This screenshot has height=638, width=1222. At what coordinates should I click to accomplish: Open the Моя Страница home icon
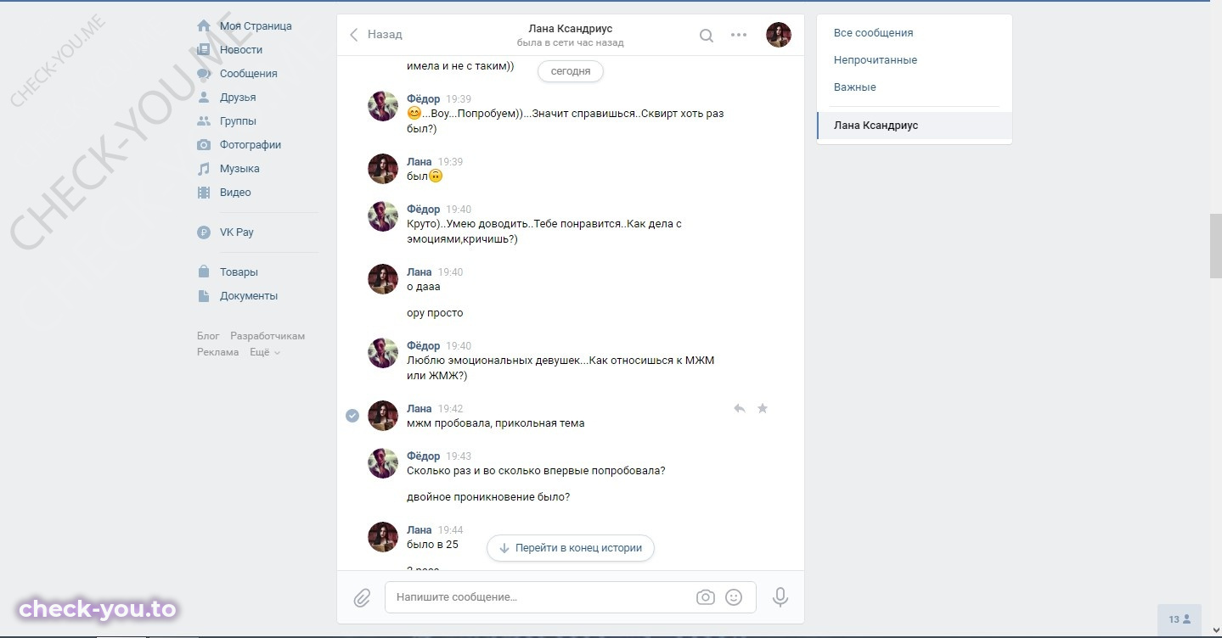tap(204, 26)
